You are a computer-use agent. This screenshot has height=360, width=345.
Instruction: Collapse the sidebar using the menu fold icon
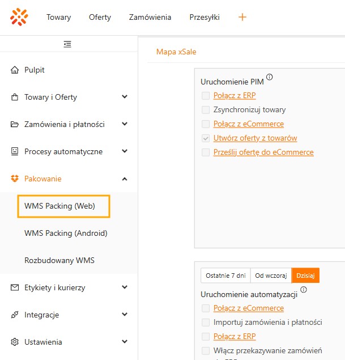68,44
